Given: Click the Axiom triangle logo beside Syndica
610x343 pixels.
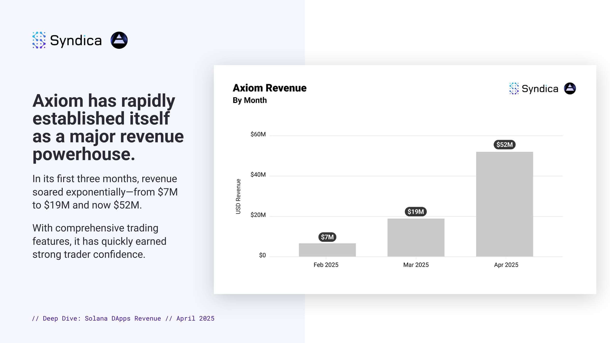Looking at the screenshot, I should click(119, 40).
